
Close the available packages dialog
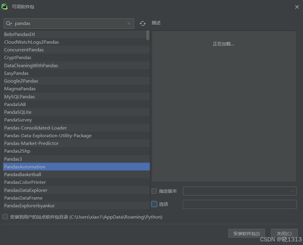pos(297,7)
